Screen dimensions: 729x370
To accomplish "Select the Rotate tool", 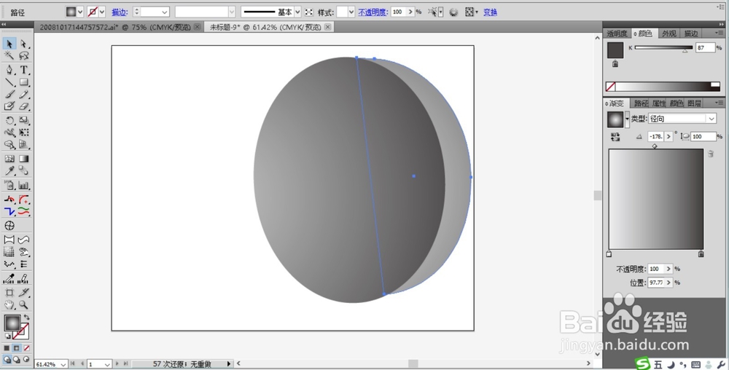I will 9,121.
